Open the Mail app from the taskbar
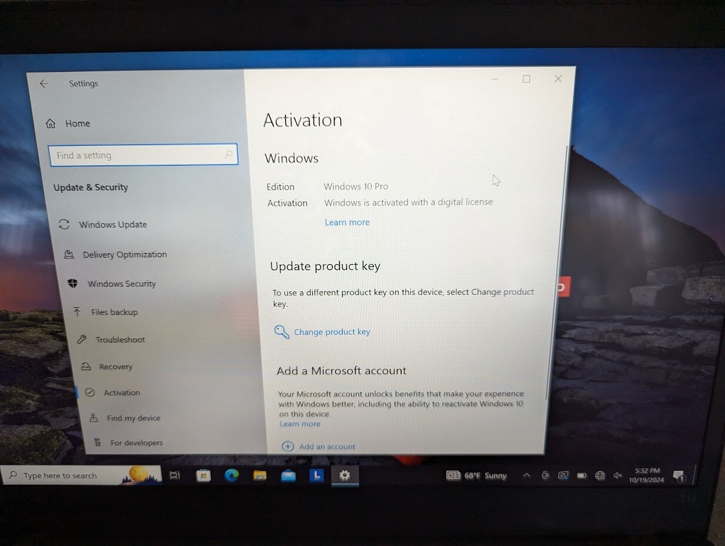 click(288, 475)
